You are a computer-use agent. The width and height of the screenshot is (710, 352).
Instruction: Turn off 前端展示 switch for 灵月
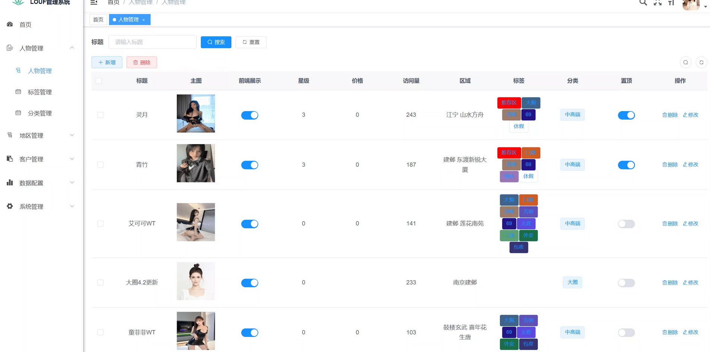coord(249,115)
